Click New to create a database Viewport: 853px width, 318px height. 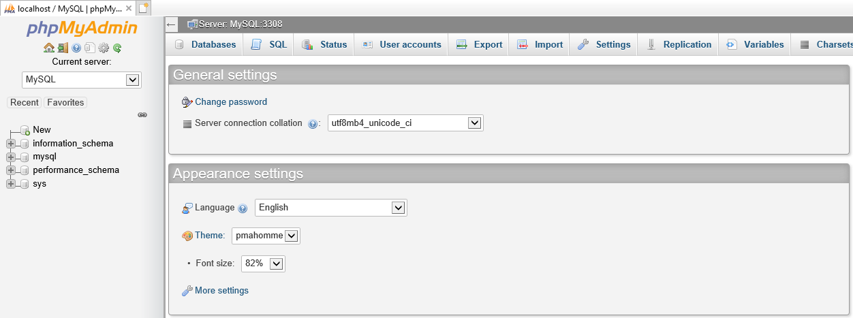(x=42, y=130)
